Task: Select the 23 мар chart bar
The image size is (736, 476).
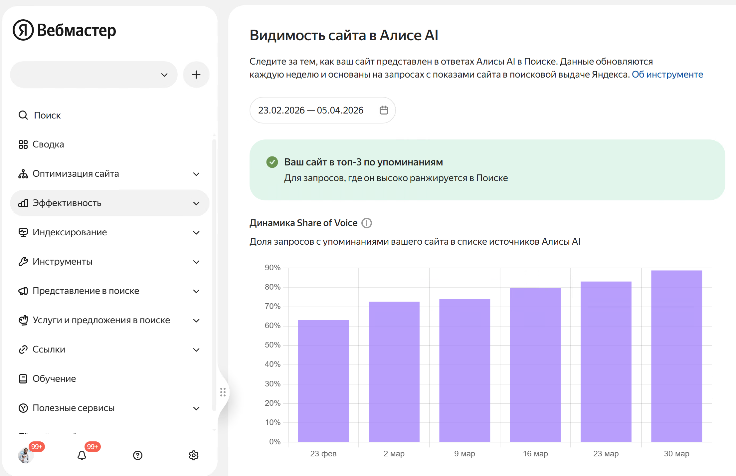Action: coord(606,361)
